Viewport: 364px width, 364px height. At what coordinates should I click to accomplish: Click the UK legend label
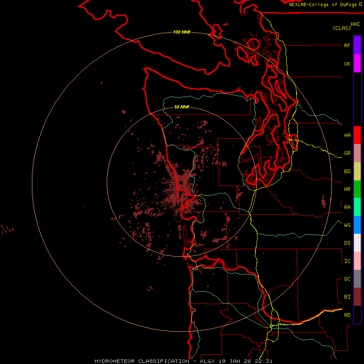click(x=347, y=63)
